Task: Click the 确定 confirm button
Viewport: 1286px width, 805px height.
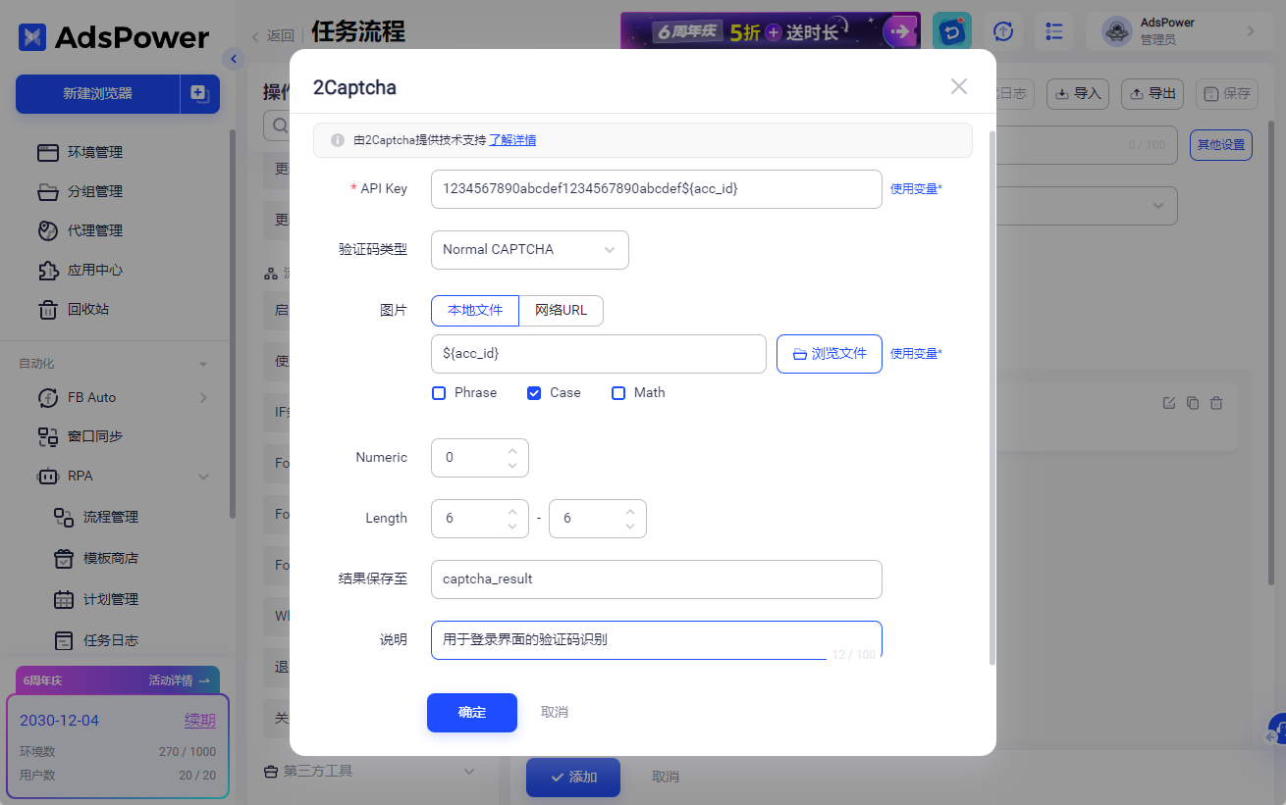Action: [472, 713]
